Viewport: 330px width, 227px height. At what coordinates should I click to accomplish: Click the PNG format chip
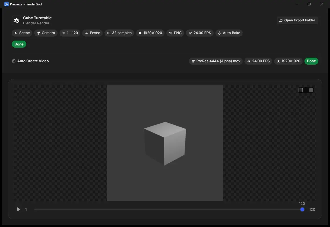pos(175,33)
